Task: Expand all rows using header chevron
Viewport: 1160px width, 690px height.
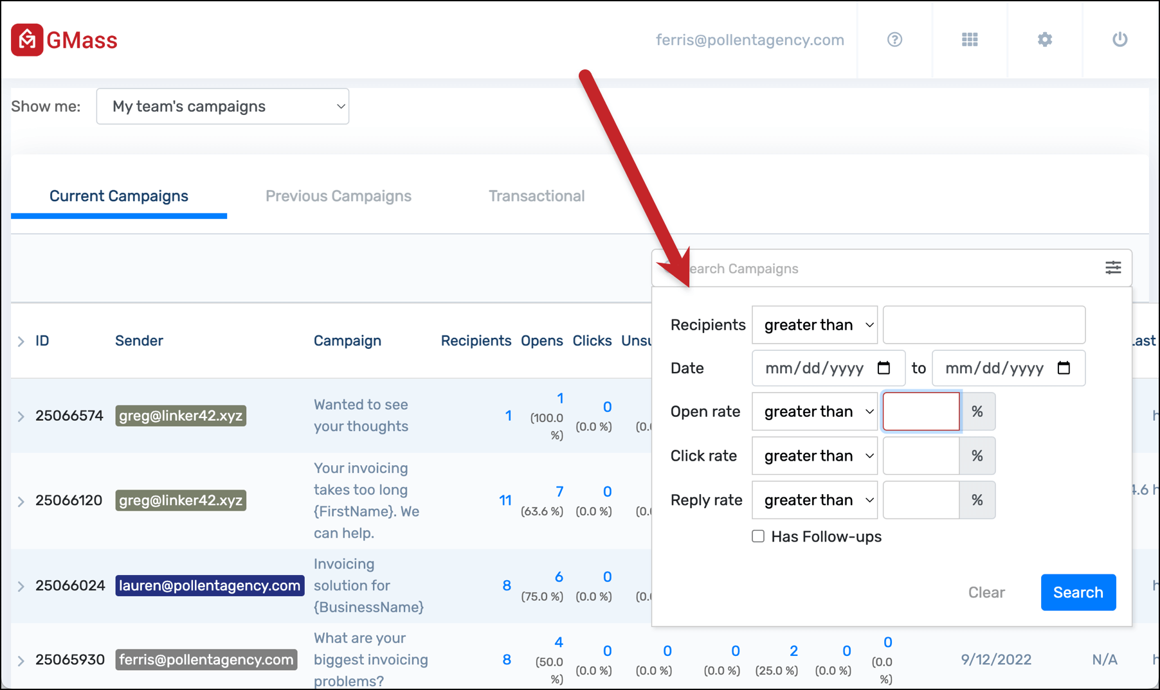Action: (x=21, y=341)
